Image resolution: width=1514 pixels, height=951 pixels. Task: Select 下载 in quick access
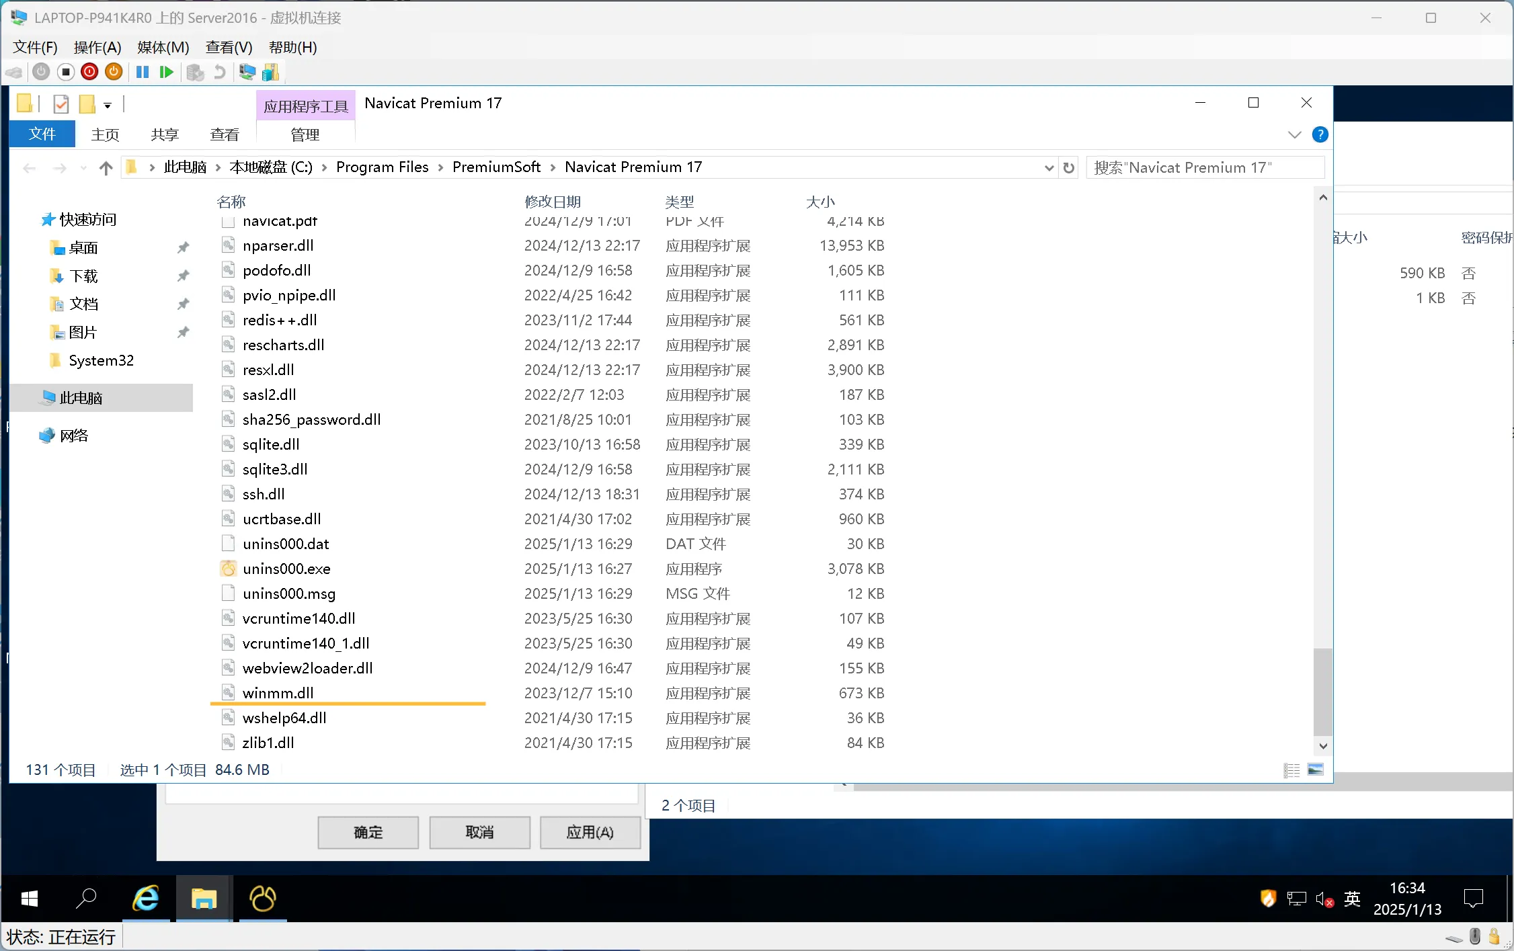83,276
